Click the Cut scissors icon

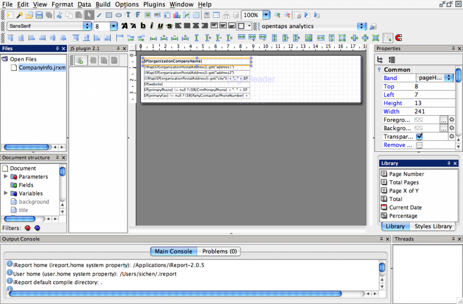click(59, 14)
